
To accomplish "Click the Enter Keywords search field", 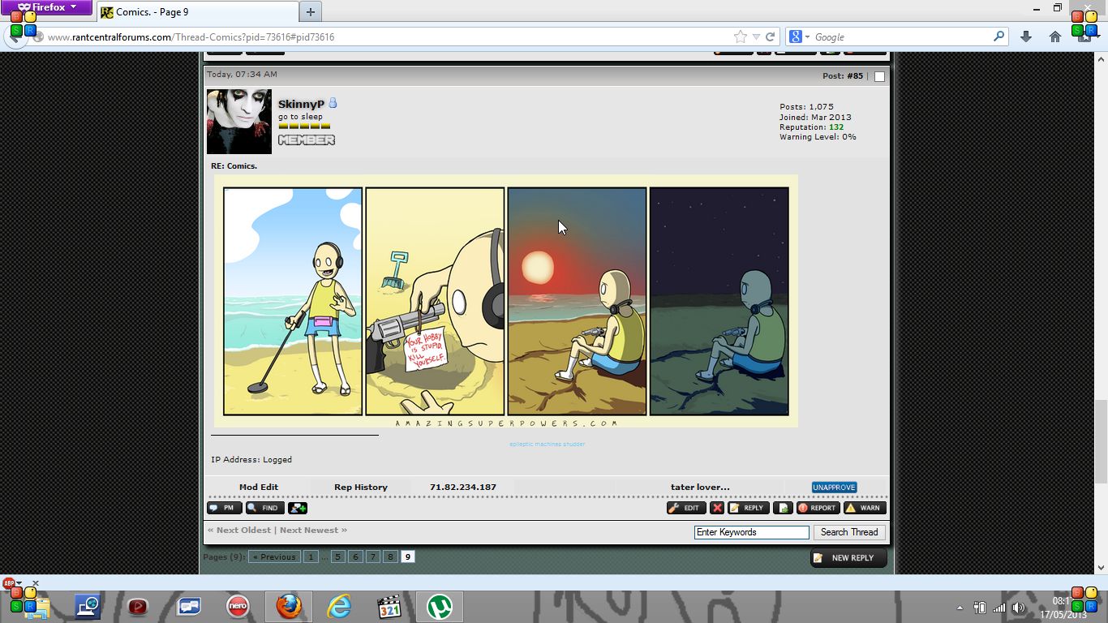I will click(752, 532).
